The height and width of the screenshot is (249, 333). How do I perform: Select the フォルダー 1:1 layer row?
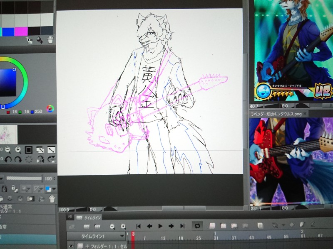coord(27,209)
